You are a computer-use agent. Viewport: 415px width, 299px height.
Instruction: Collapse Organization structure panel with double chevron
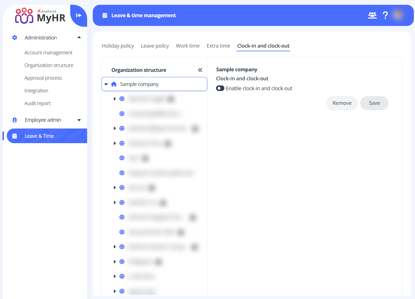[200, 70]
